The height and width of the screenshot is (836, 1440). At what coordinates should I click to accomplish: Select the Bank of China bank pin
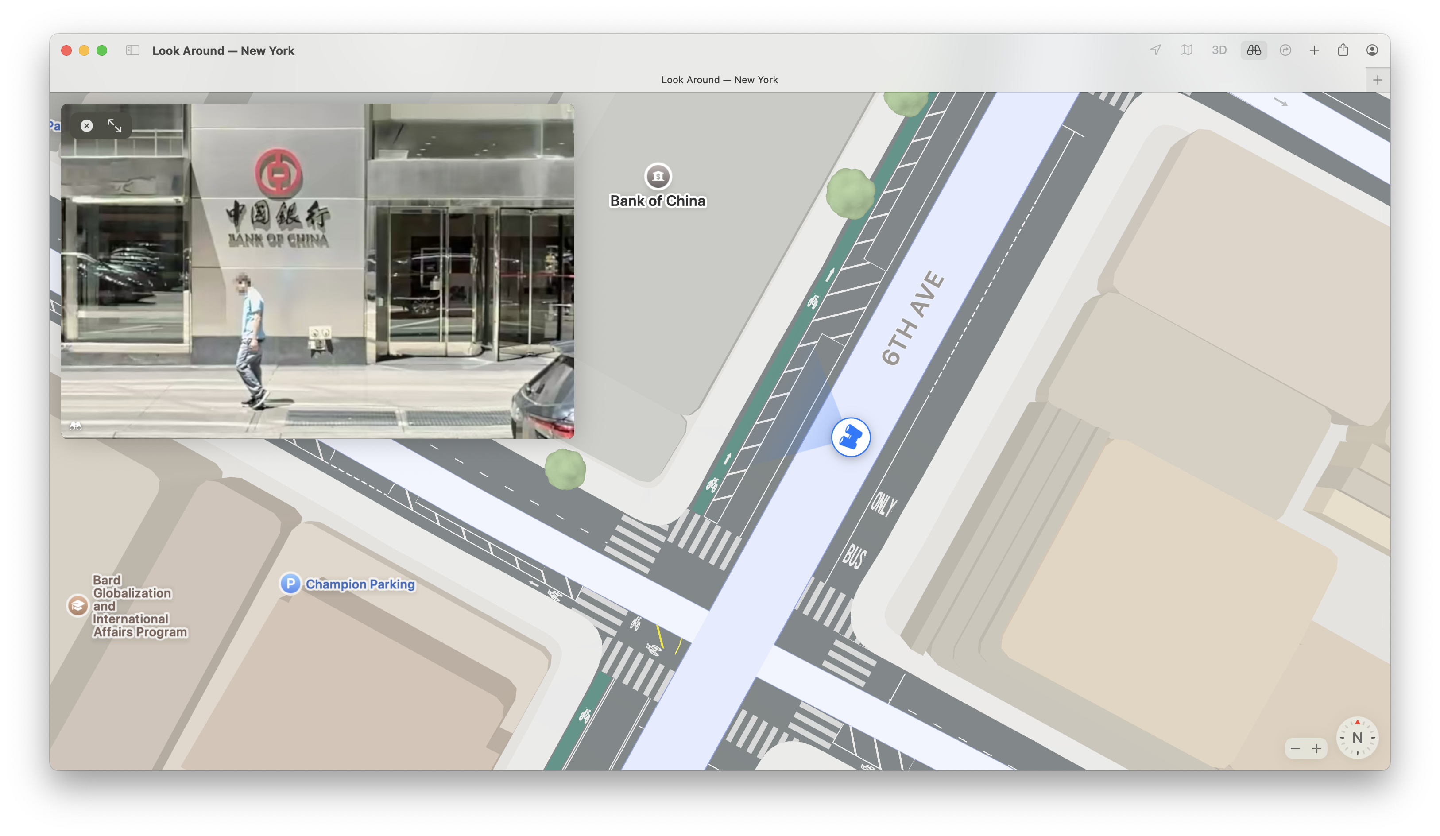pos(658,176)
